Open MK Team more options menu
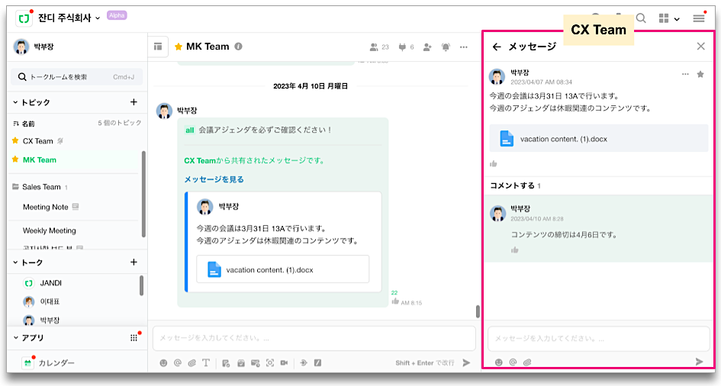Viewport: 721px width, 386px height. tap(464, 47)
